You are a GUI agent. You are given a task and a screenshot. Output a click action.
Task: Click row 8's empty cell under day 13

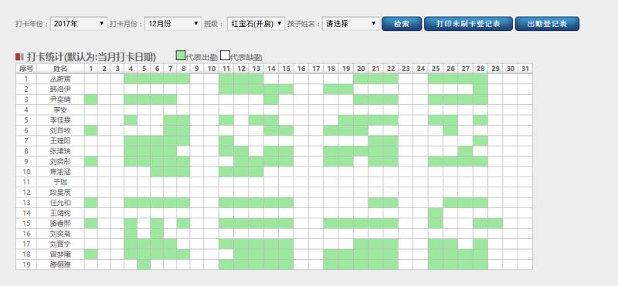[x=256, y=151]
